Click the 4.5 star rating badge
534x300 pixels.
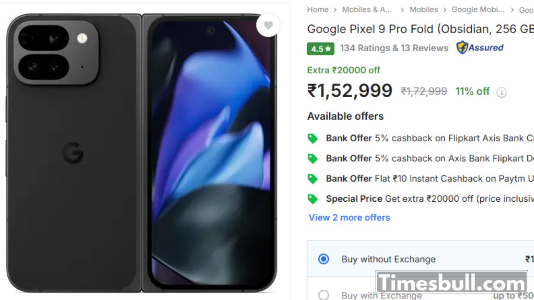pos(320,49)
